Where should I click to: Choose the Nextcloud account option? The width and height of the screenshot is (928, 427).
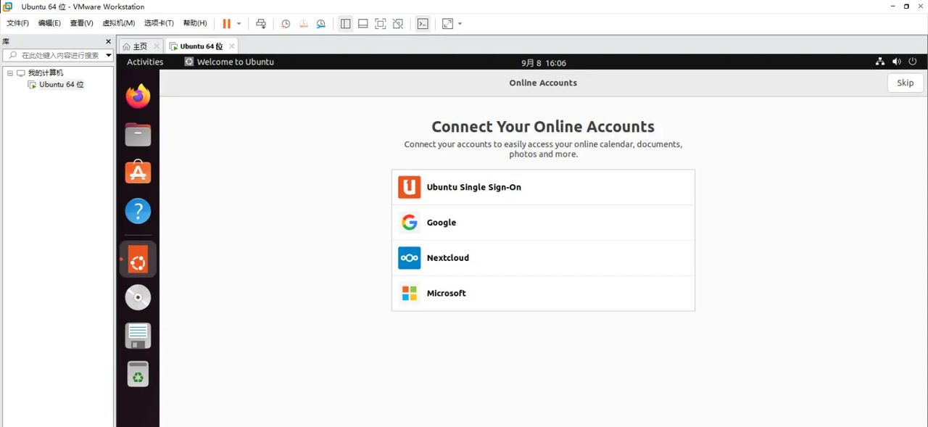(543, 258)
